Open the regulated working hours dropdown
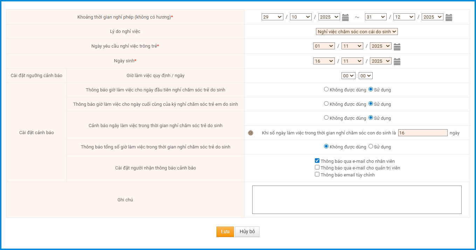 348,76
